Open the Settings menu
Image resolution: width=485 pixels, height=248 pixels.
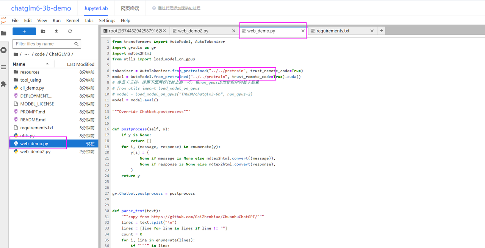[107, 20]
